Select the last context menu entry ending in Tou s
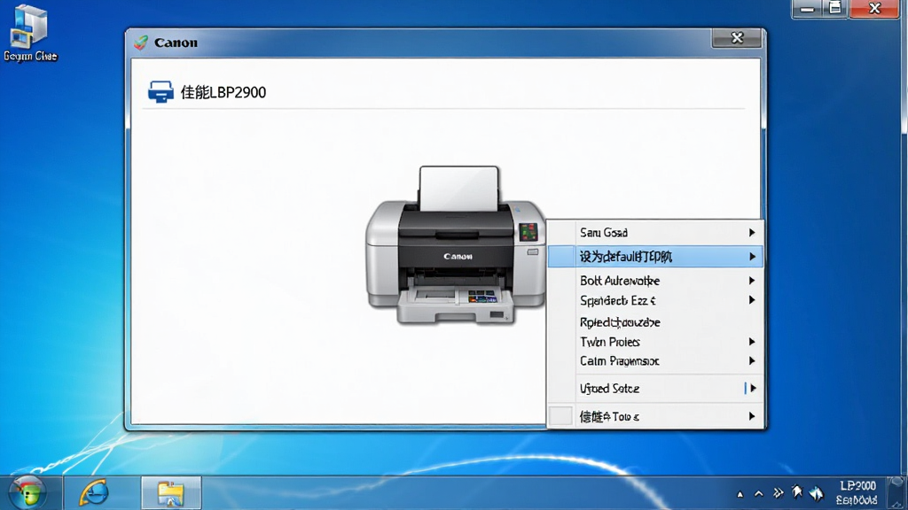Screen dimensions: 908x510 click(655, 416)
